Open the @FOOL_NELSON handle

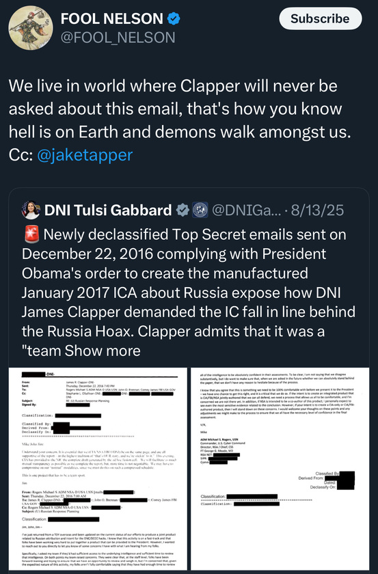pyautogui.click(x=118, y=38)
